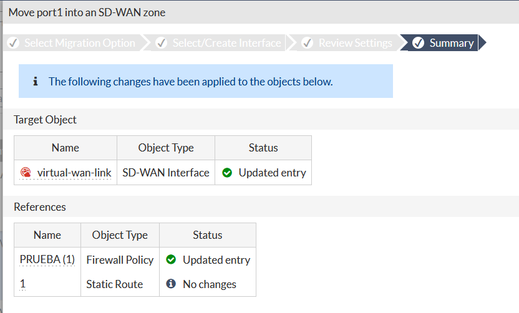Image resolution: width=519 pixels, height=313 pixels.
Task: Click Object Type header in References table
Action: (120, 235)
